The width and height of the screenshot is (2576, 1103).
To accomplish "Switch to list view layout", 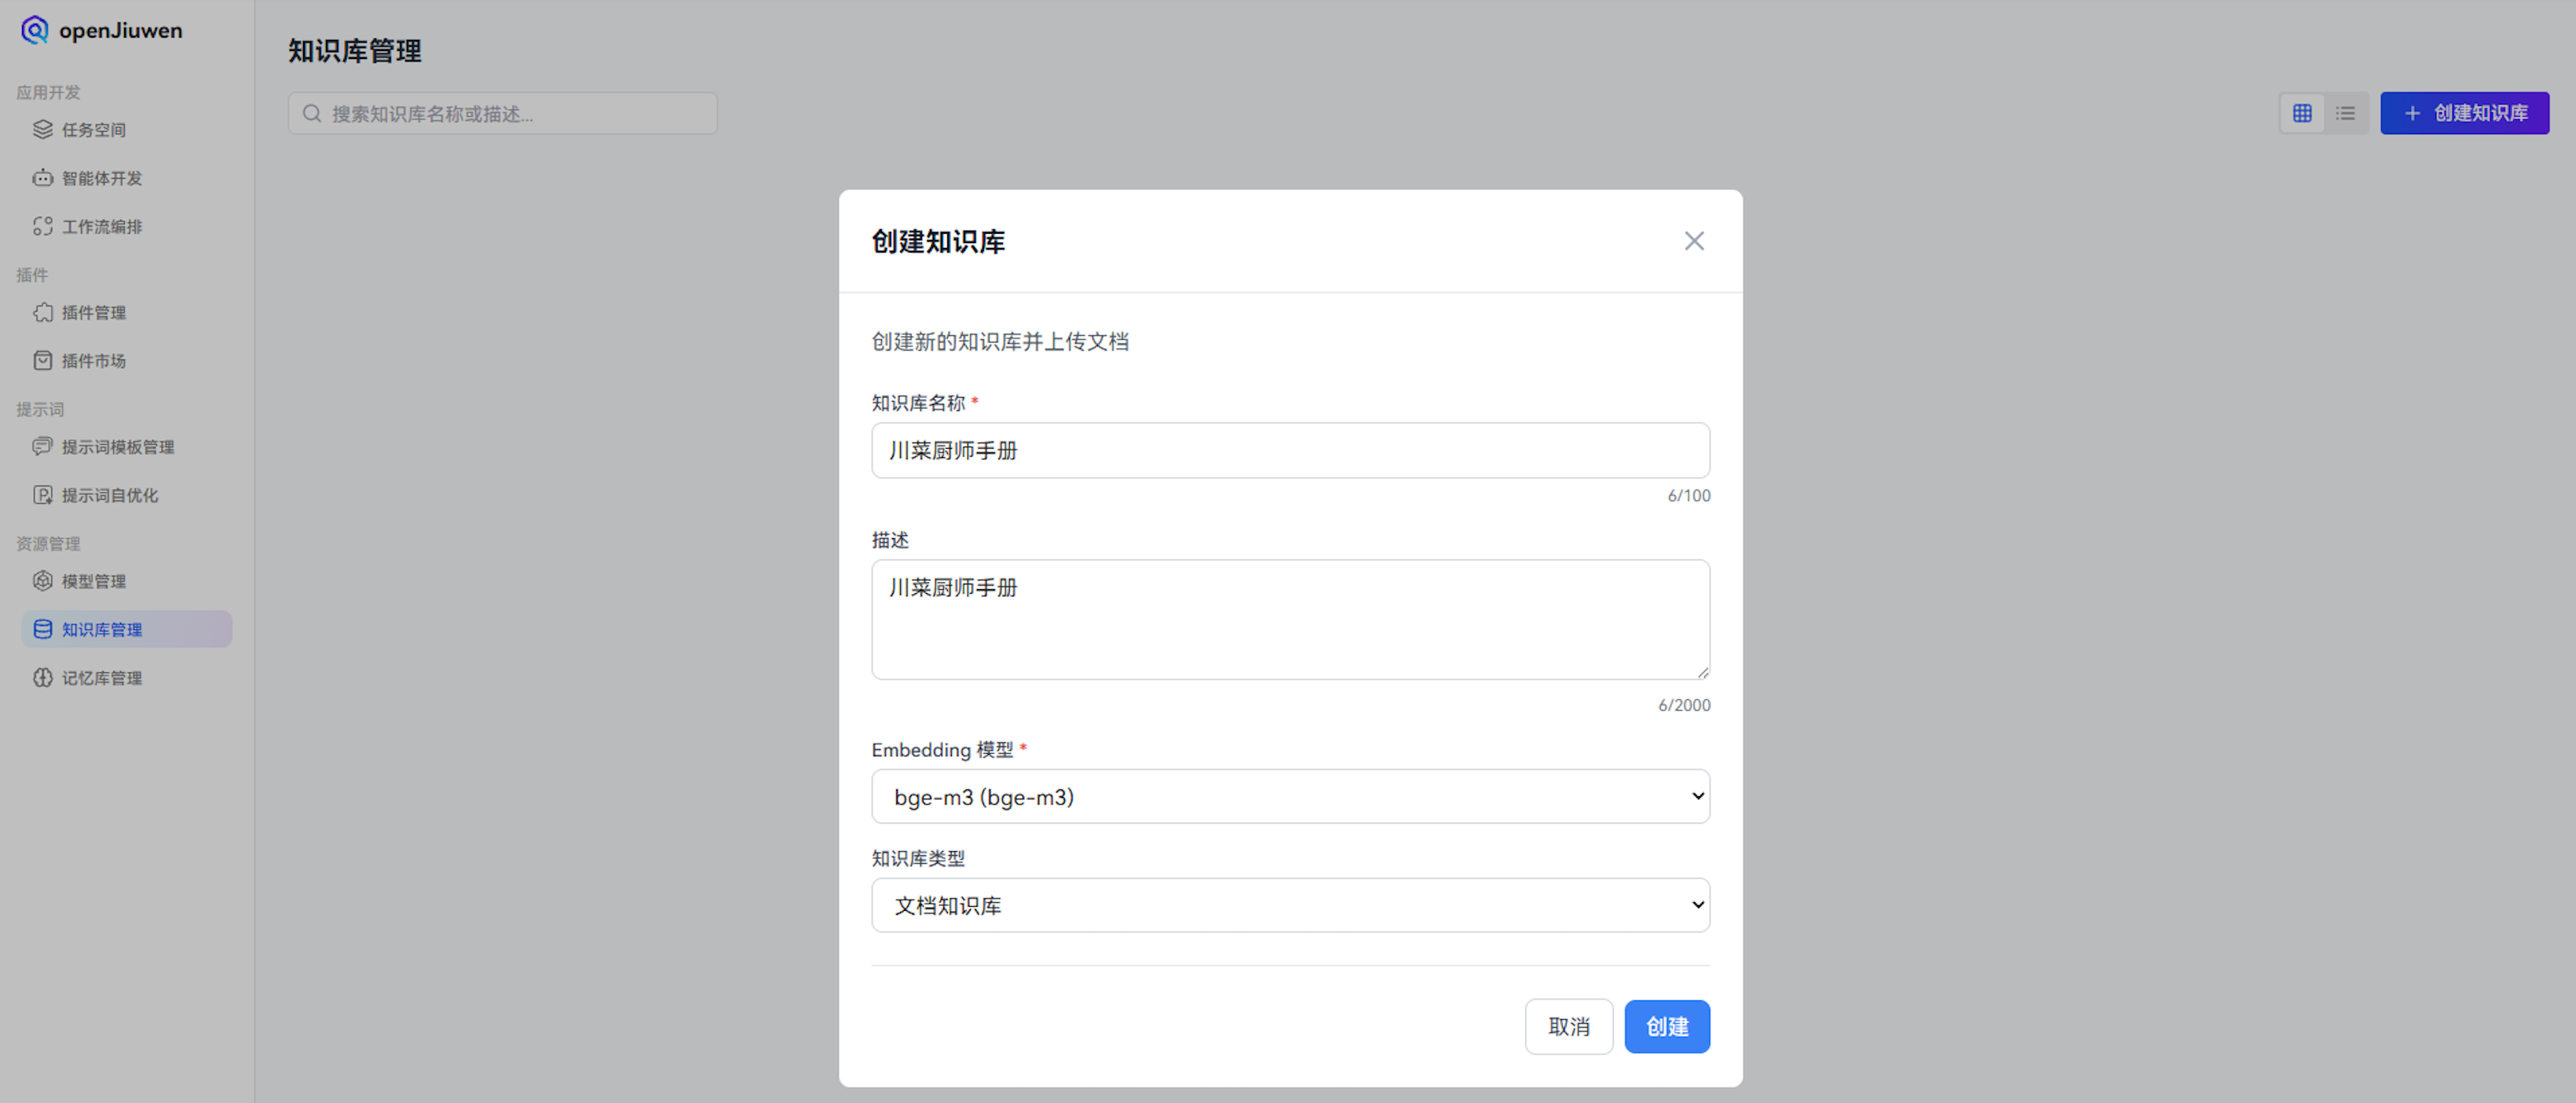I will click(x=2345, y=113).
